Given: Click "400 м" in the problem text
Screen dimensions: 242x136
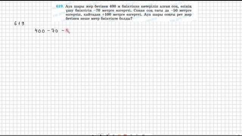Looking at the screenshot, I should (115, 6).
